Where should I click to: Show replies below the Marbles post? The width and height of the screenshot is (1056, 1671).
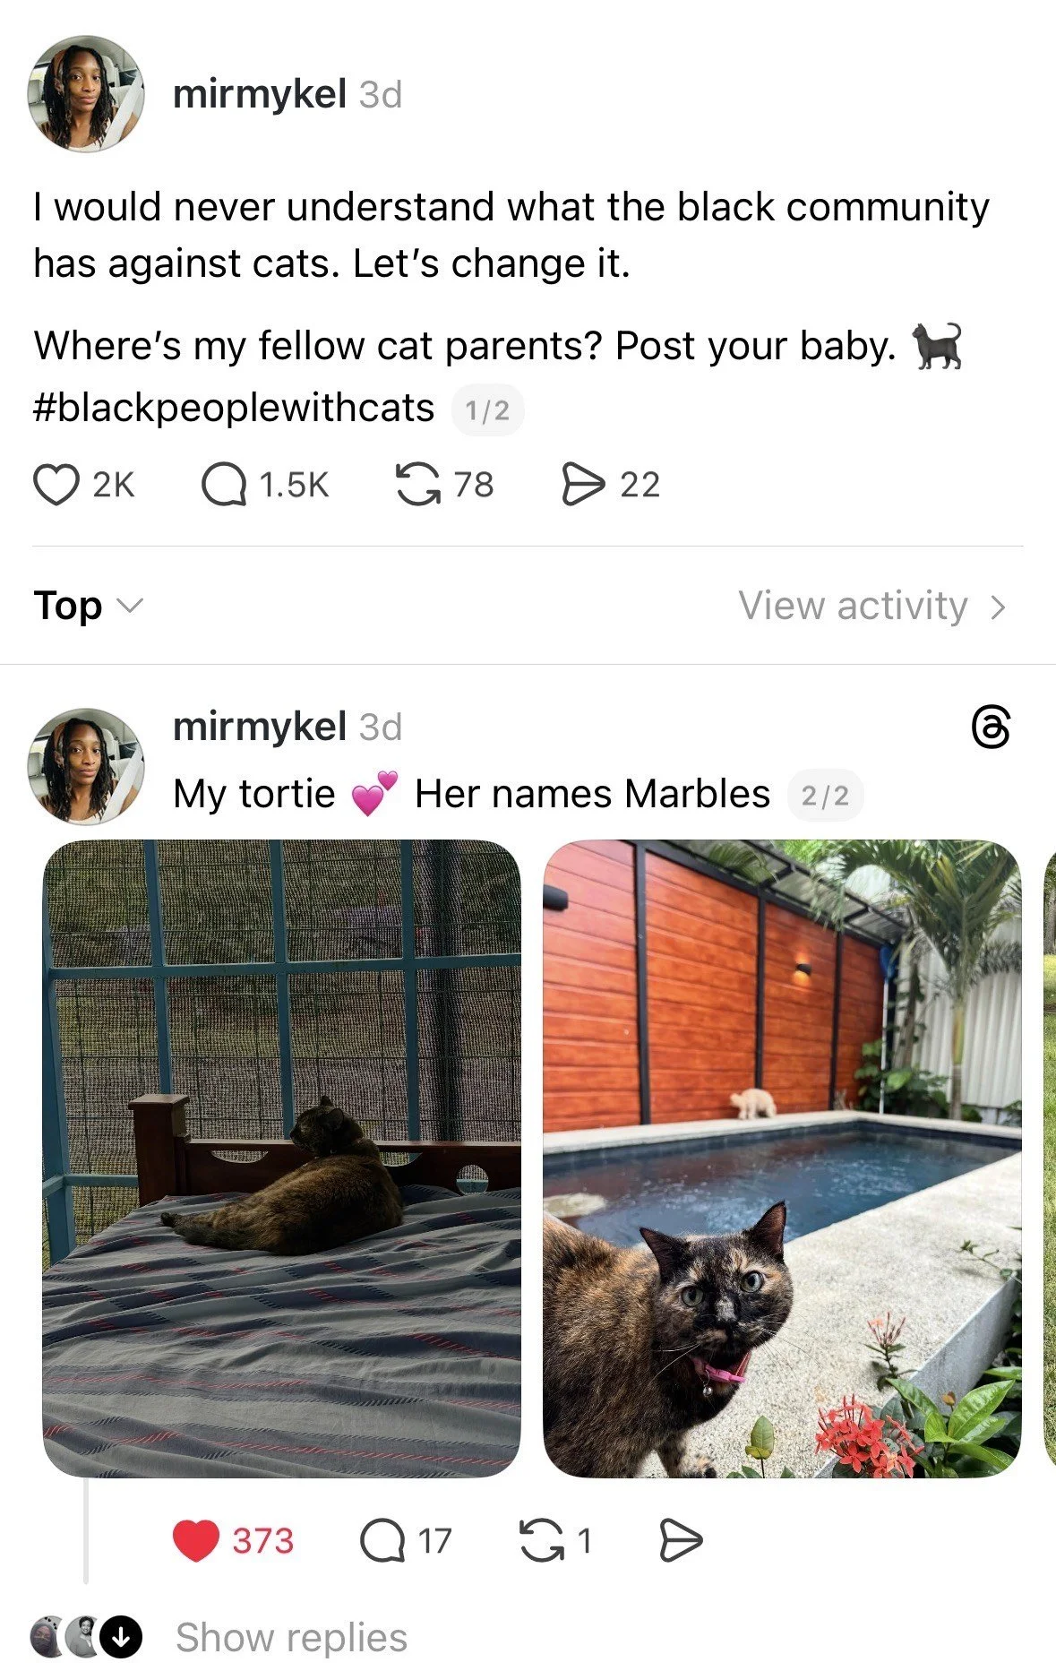coord(291,1637)
